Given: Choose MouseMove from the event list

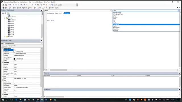Looking at the screenshot, I should [116, 29].
